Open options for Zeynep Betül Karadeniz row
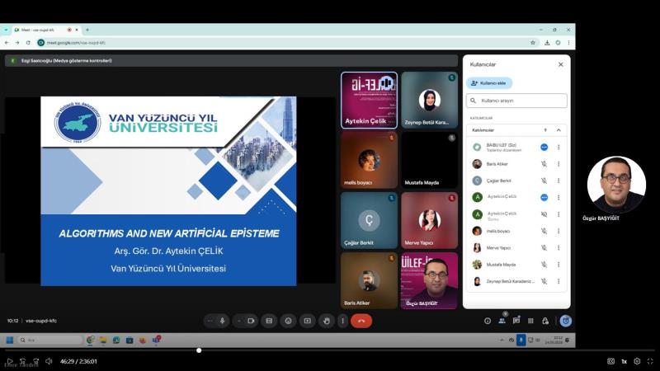 pyautogui.click(x=559, y=281)
